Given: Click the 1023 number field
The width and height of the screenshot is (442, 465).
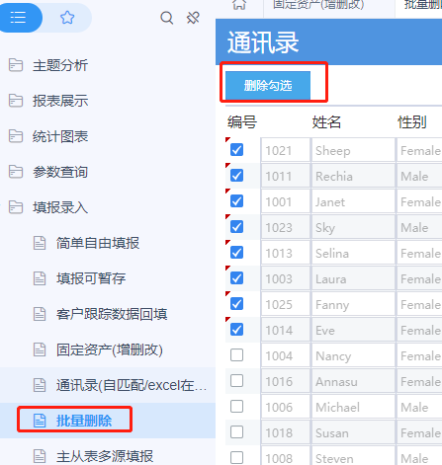Looking at the screenshot, I should pyautogui.click(x=285, y=227).
